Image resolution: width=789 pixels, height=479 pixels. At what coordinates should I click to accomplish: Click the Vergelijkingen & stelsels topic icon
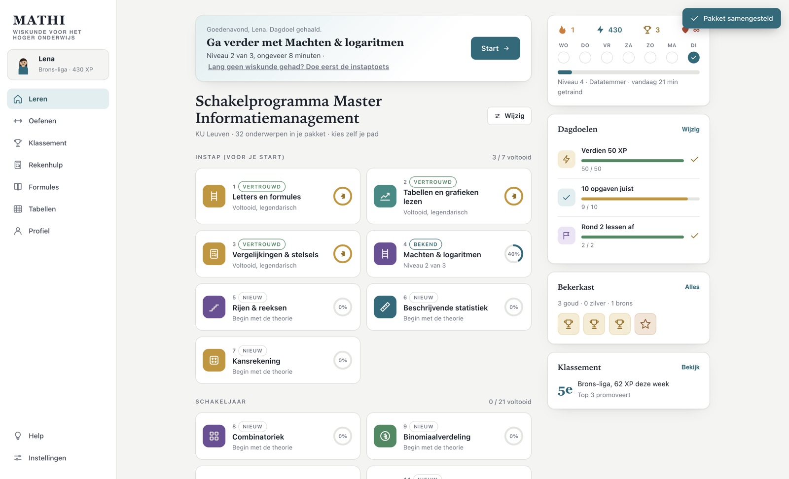pyautogui.click(x=214, y=254)
